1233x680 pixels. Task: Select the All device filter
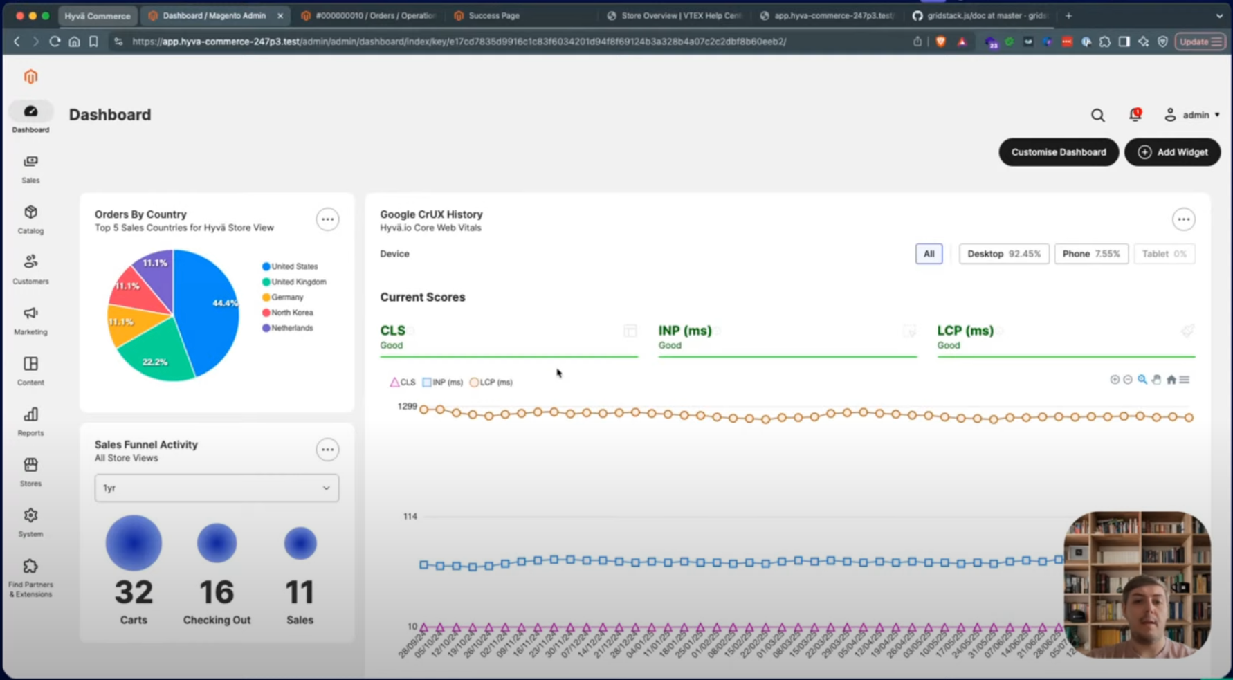929,254
